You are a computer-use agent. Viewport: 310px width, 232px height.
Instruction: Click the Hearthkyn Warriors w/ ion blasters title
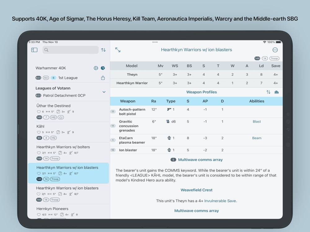coord(196,50)
